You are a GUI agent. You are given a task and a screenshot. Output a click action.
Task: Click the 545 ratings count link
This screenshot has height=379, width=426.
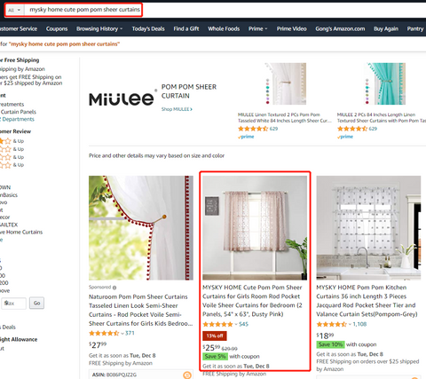pos(243,324)
